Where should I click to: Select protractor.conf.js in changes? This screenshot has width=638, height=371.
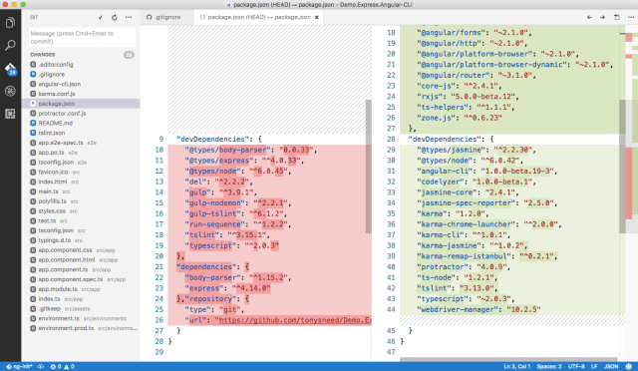[x=81, y=114]
